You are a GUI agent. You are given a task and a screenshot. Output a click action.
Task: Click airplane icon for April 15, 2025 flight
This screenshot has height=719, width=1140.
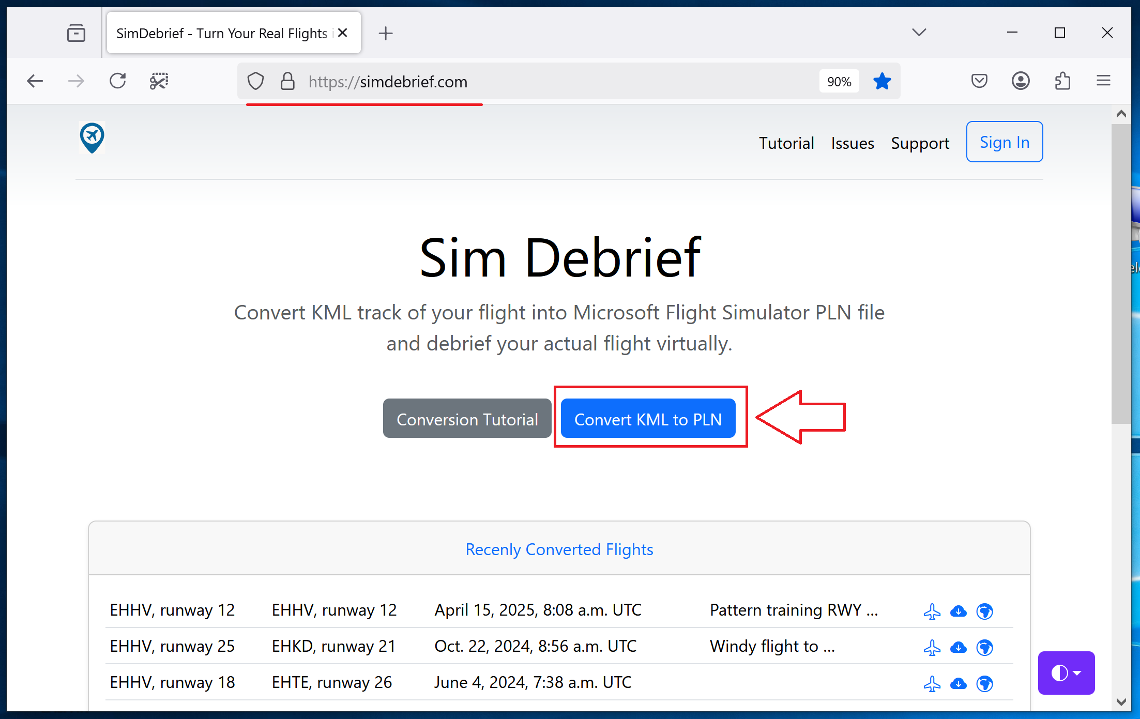[932, 611]
